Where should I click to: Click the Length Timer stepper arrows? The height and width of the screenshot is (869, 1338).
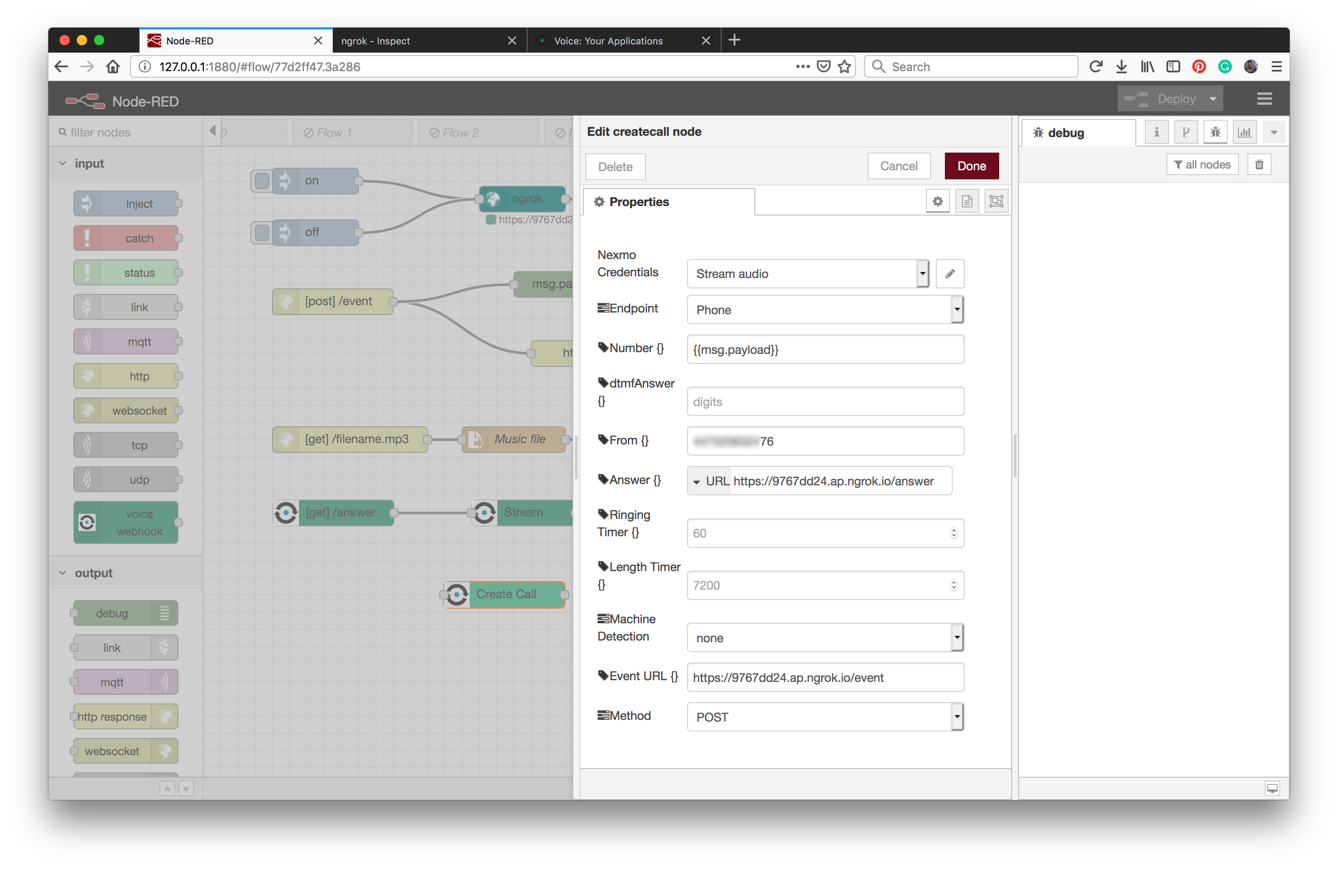[953, 586]
